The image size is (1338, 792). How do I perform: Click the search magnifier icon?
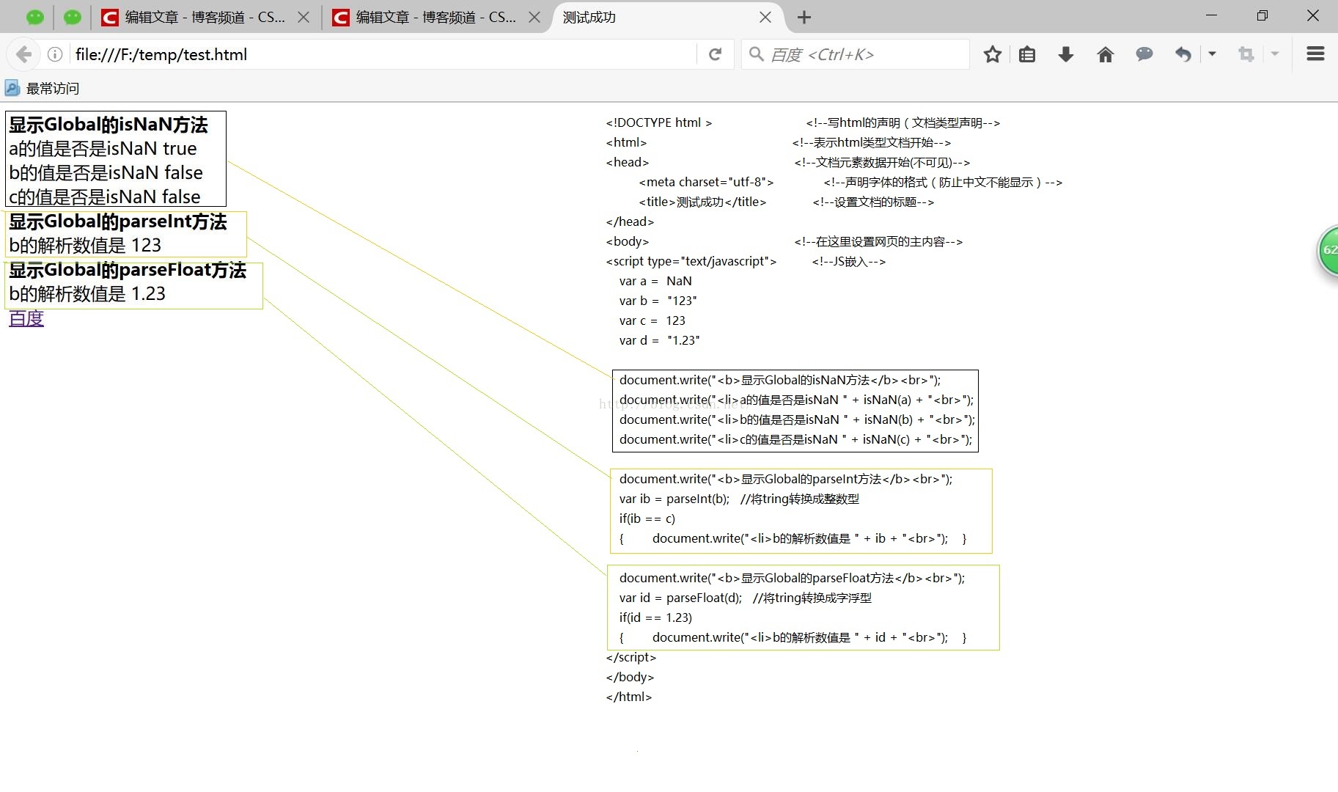756,54
